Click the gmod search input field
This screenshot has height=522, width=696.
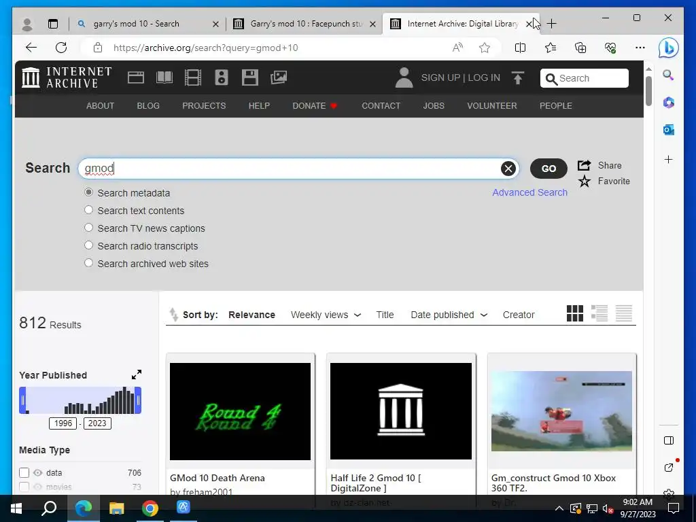point(291,169)
